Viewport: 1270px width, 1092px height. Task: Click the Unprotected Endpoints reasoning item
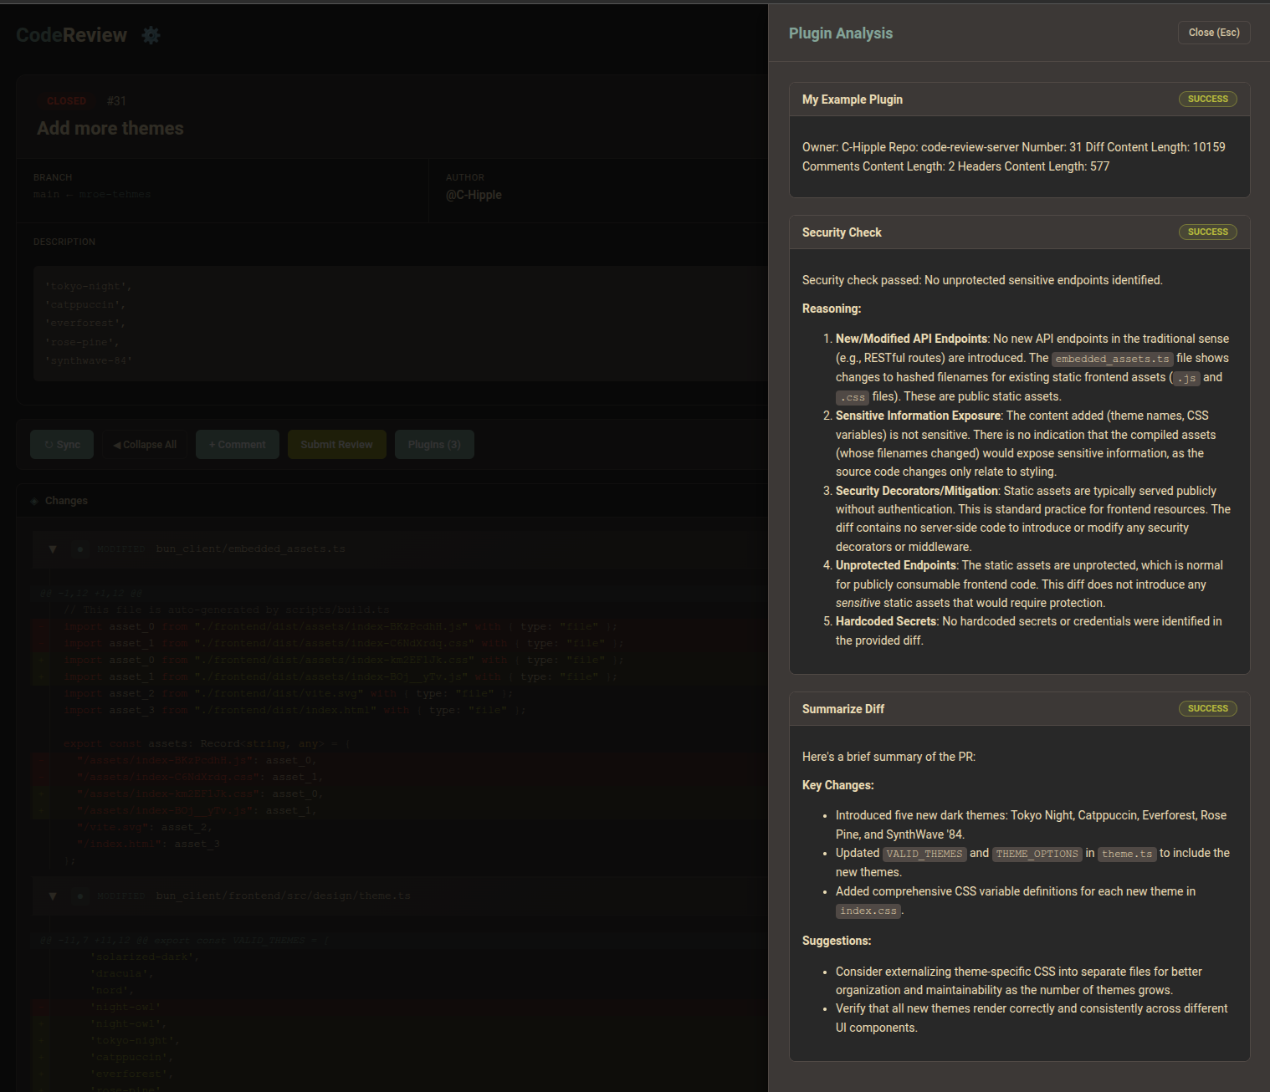[x=1033, y=584]
